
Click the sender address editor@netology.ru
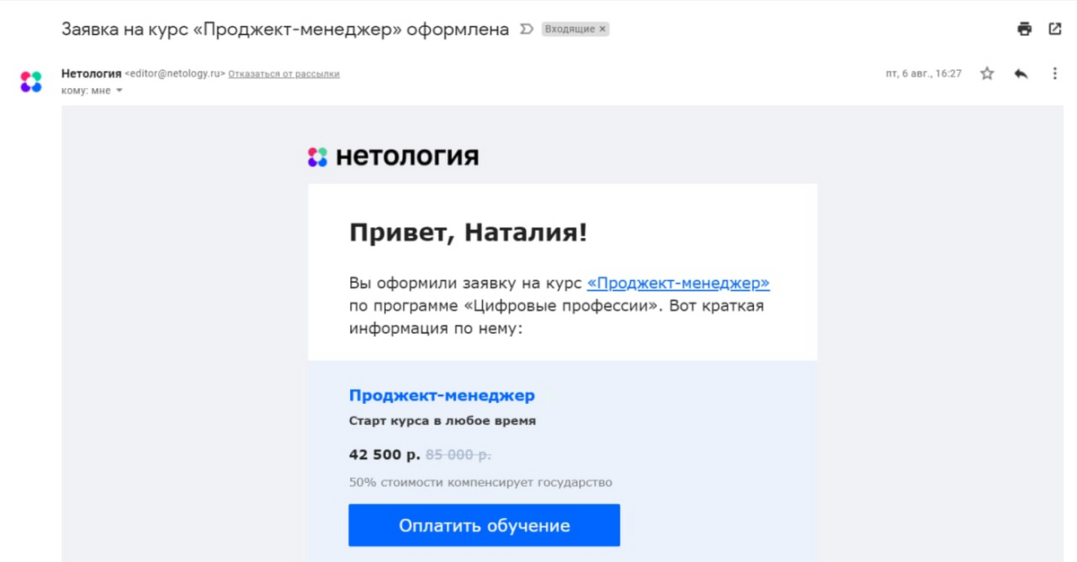(x=174, y=74)
